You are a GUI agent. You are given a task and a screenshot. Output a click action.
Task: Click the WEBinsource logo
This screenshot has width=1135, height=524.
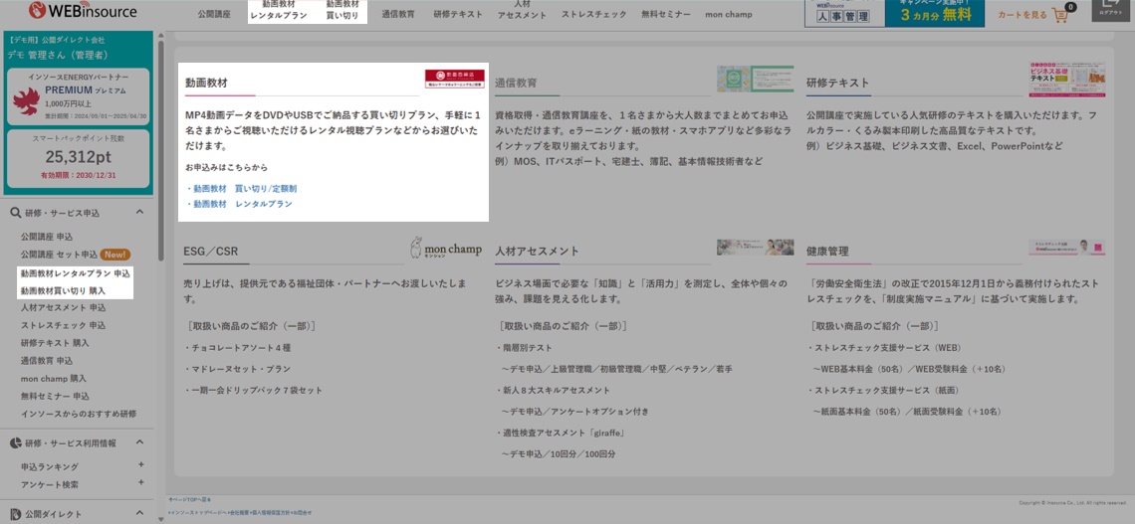pyautogui.click(x=83, y=10)
